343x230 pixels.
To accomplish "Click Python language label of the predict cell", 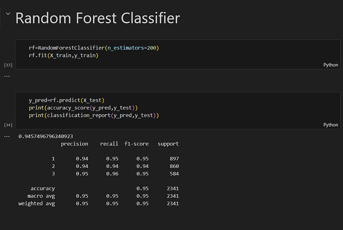I will point(330,125).
